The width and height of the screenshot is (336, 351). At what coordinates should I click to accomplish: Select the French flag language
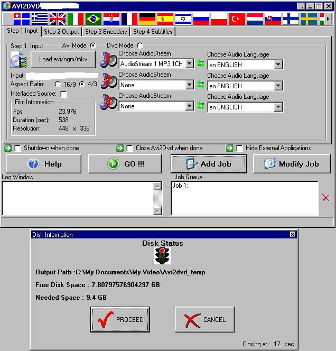click(129, 19)
